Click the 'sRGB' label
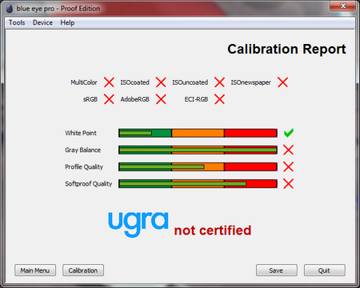Screen dimensions: 360x288 90,99
